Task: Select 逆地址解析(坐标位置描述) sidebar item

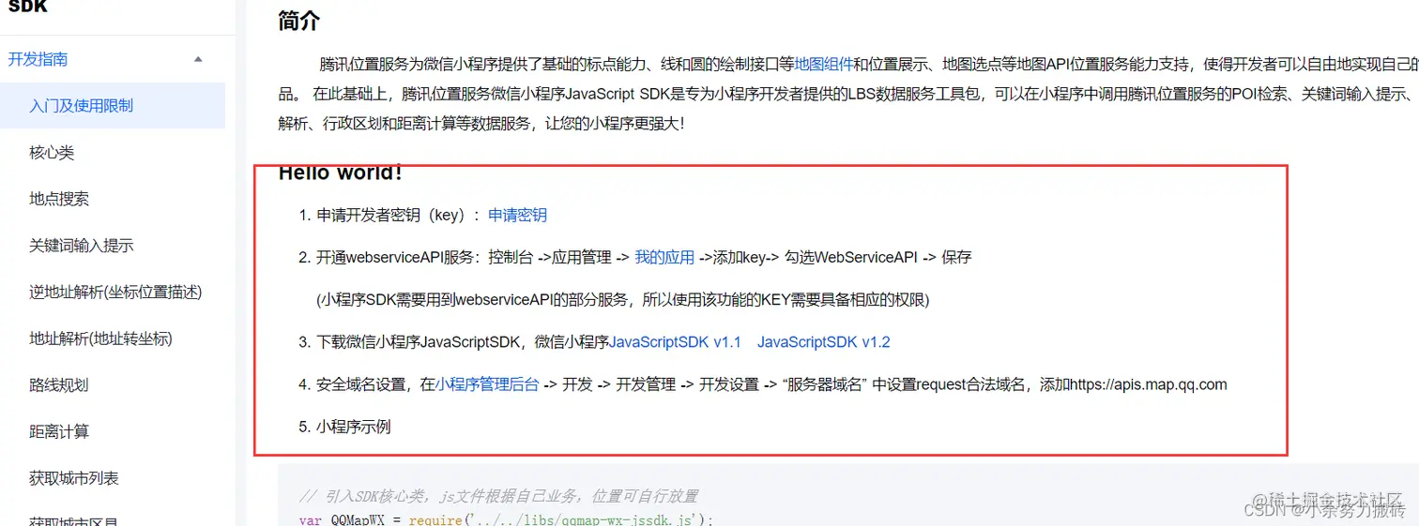Action: coord(115,292)
